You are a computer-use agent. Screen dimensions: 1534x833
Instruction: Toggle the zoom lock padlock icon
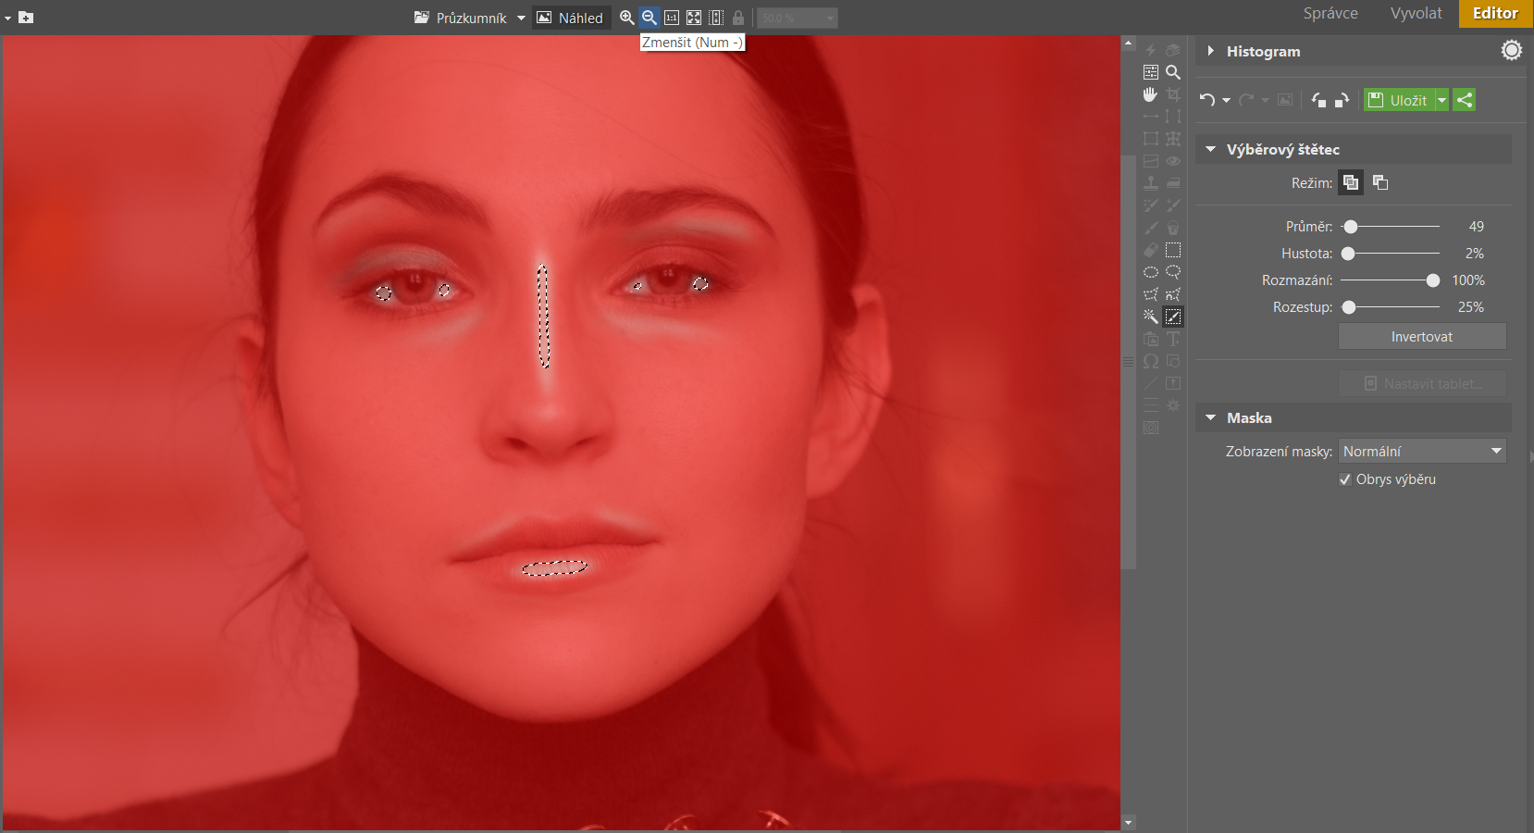click(738, 18)
